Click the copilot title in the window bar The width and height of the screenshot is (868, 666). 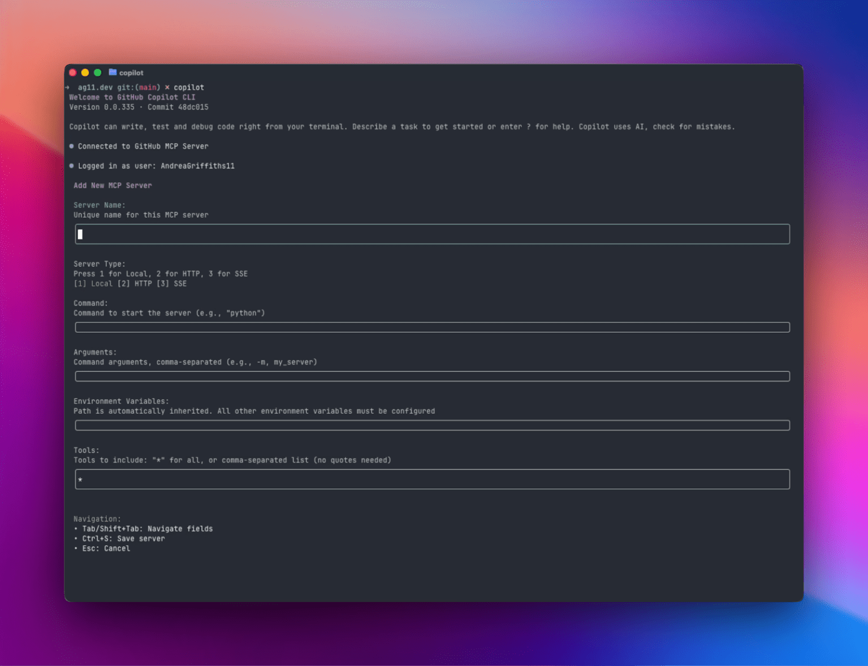[132, 72]
